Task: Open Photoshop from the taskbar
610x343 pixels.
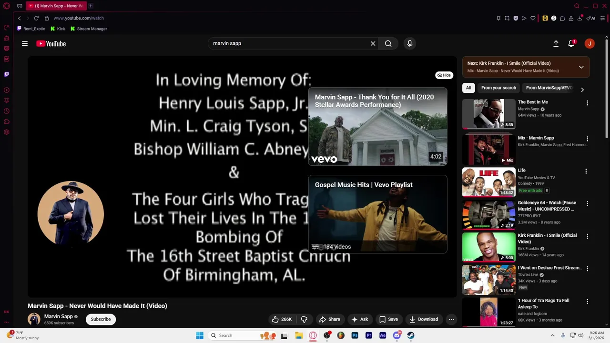Action: tap(355, 335)
